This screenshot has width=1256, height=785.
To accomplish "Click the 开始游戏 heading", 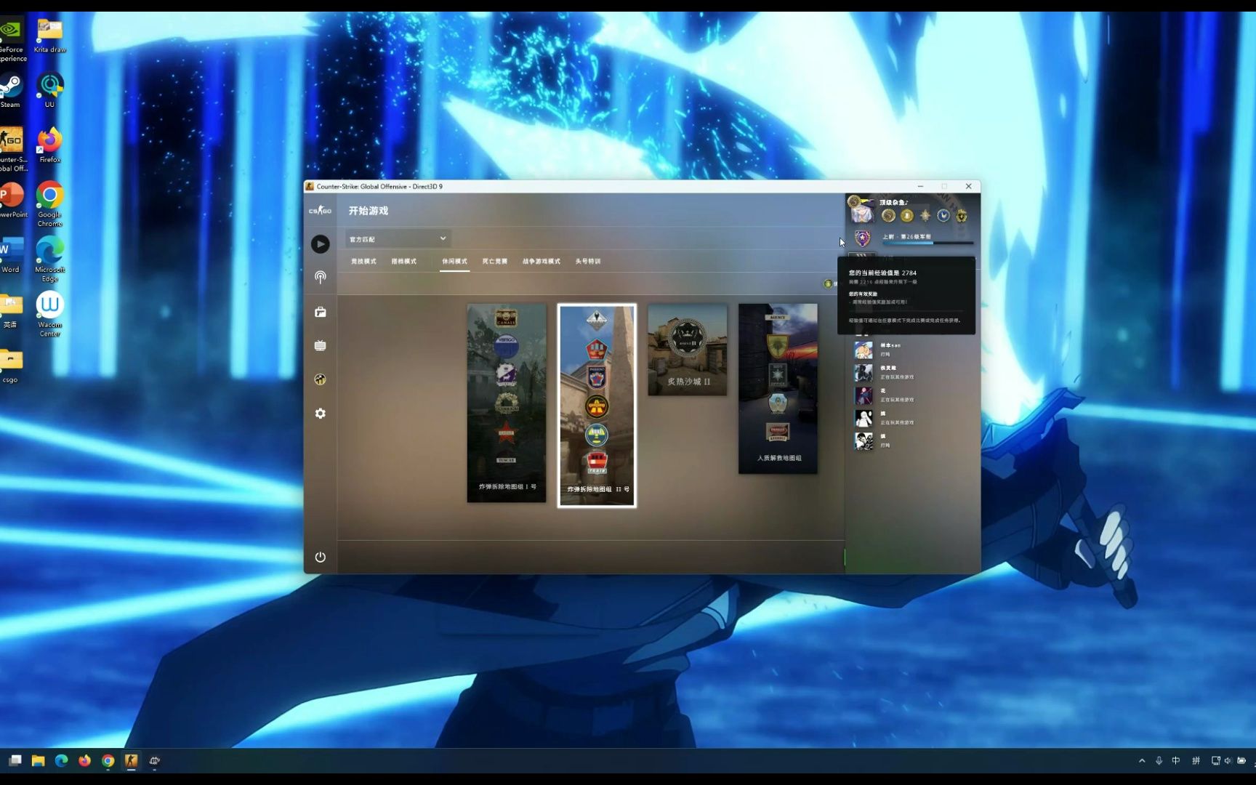I will coord(369,211).
